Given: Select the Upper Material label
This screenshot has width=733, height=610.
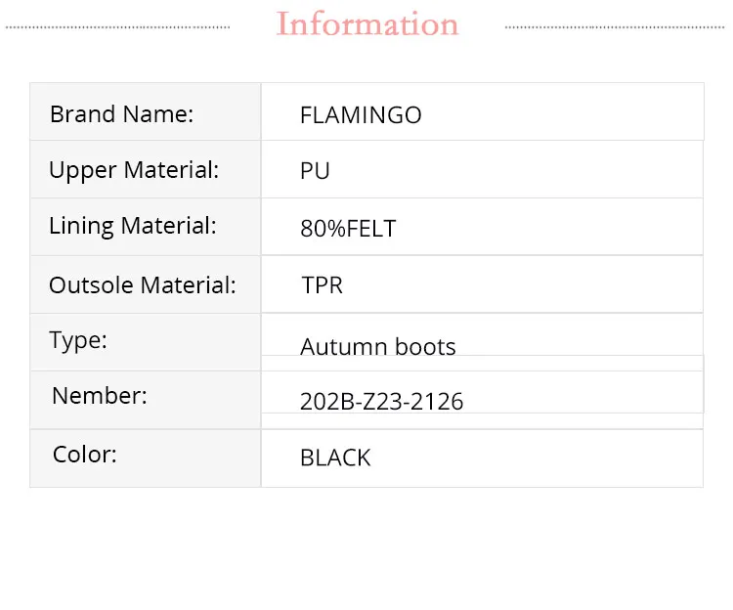Looking at the screenshot, I should click(x=134, y=170).
